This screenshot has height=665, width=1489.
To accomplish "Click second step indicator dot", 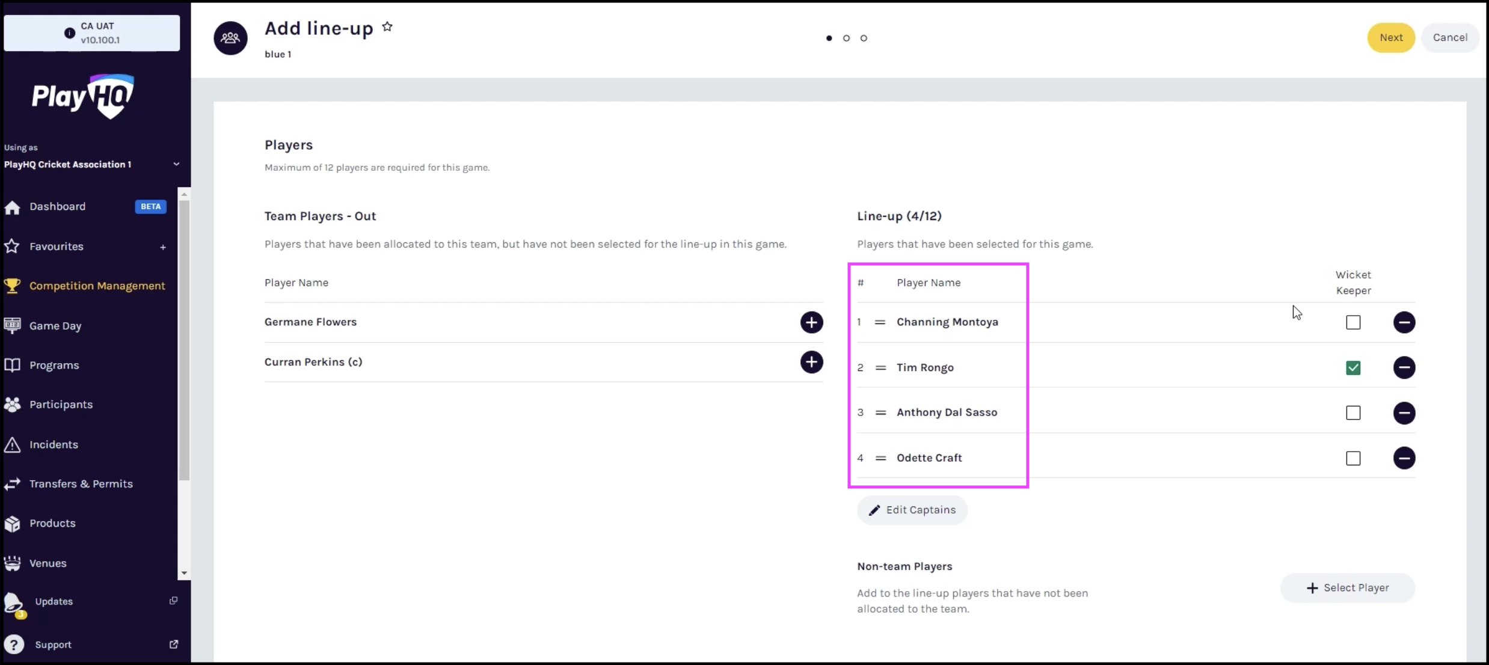I will tap(846, 38).
